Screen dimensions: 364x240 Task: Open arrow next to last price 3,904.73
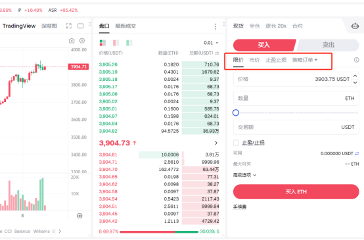(x=216, y=143)
